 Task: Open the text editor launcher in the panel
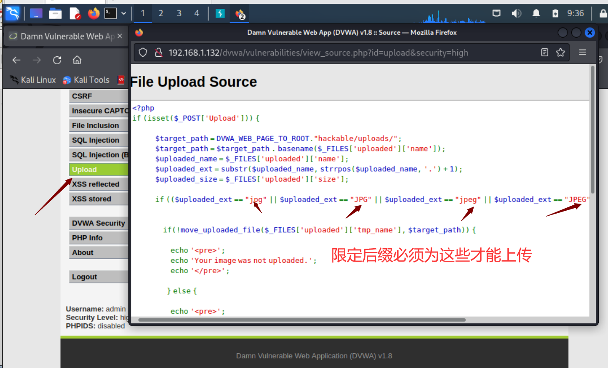point(75,14)
